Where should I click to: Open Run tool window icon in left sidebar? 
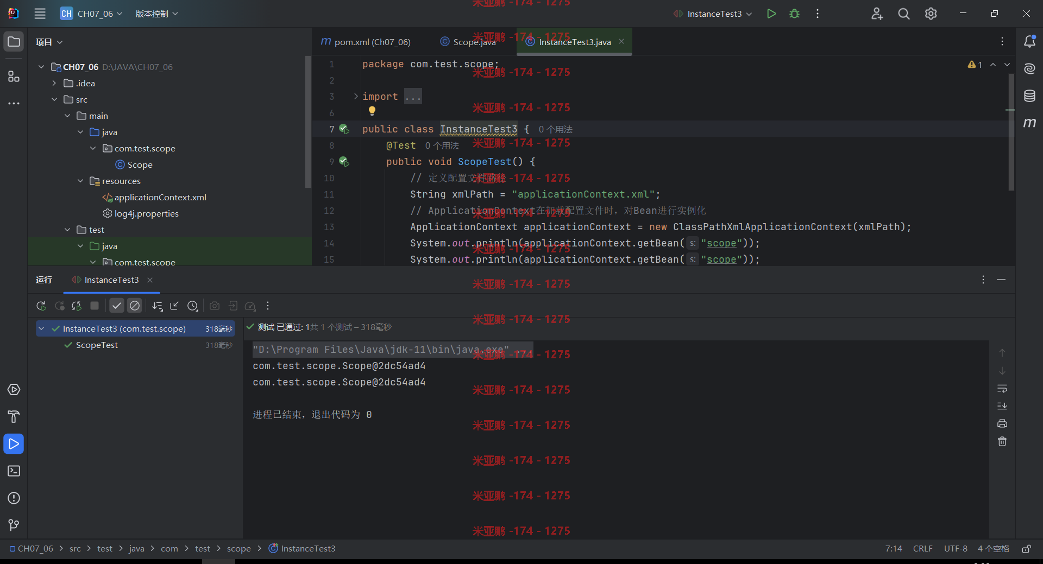pyautogui.click(x=14, y=444)
